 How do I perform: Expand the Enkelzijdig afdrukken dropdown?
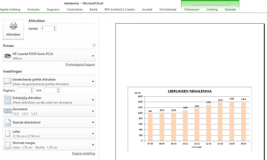pyautogui.click(x=49, y=100)
